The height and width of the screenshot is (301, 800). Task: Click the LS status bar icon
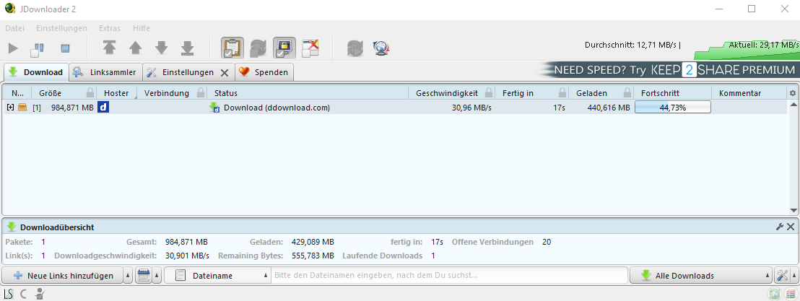9,293
